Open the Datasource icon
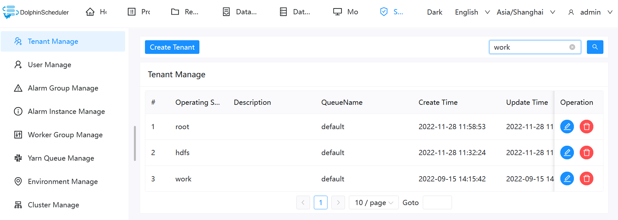 283,12
